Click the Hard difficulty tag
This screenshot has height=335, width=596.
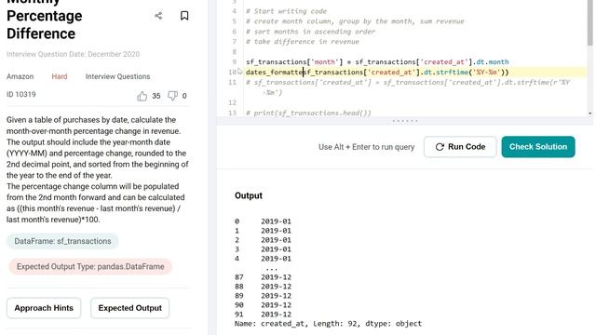[60, 76]
